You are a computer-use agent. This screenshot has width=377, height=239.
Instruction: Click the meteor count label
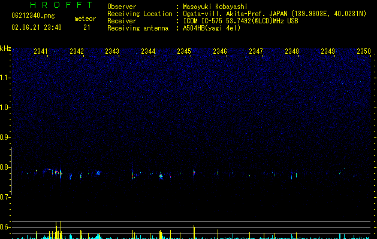[85, 19]
